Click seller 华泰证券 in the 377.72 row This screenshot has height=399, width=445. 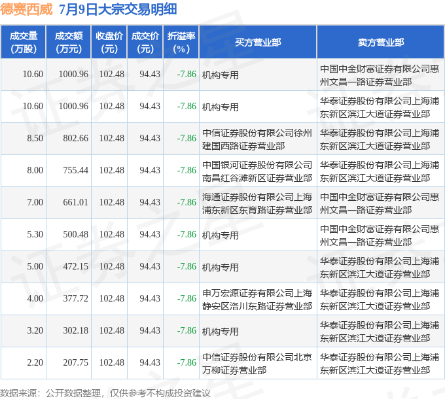(380, 300)
